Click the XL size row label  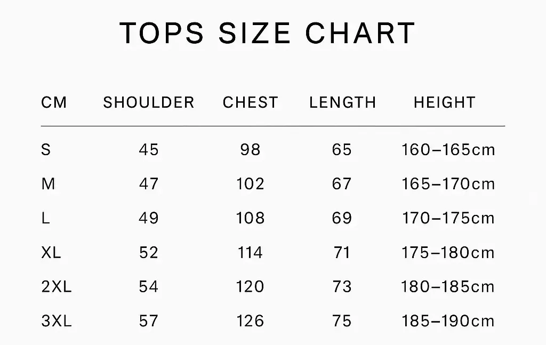coord(51,252)
